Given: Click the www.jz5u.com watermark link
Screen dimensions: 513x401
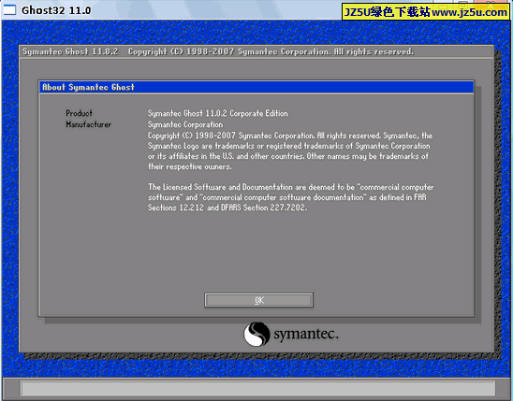Looking at the screenshot, I should (x=469, y=12).
